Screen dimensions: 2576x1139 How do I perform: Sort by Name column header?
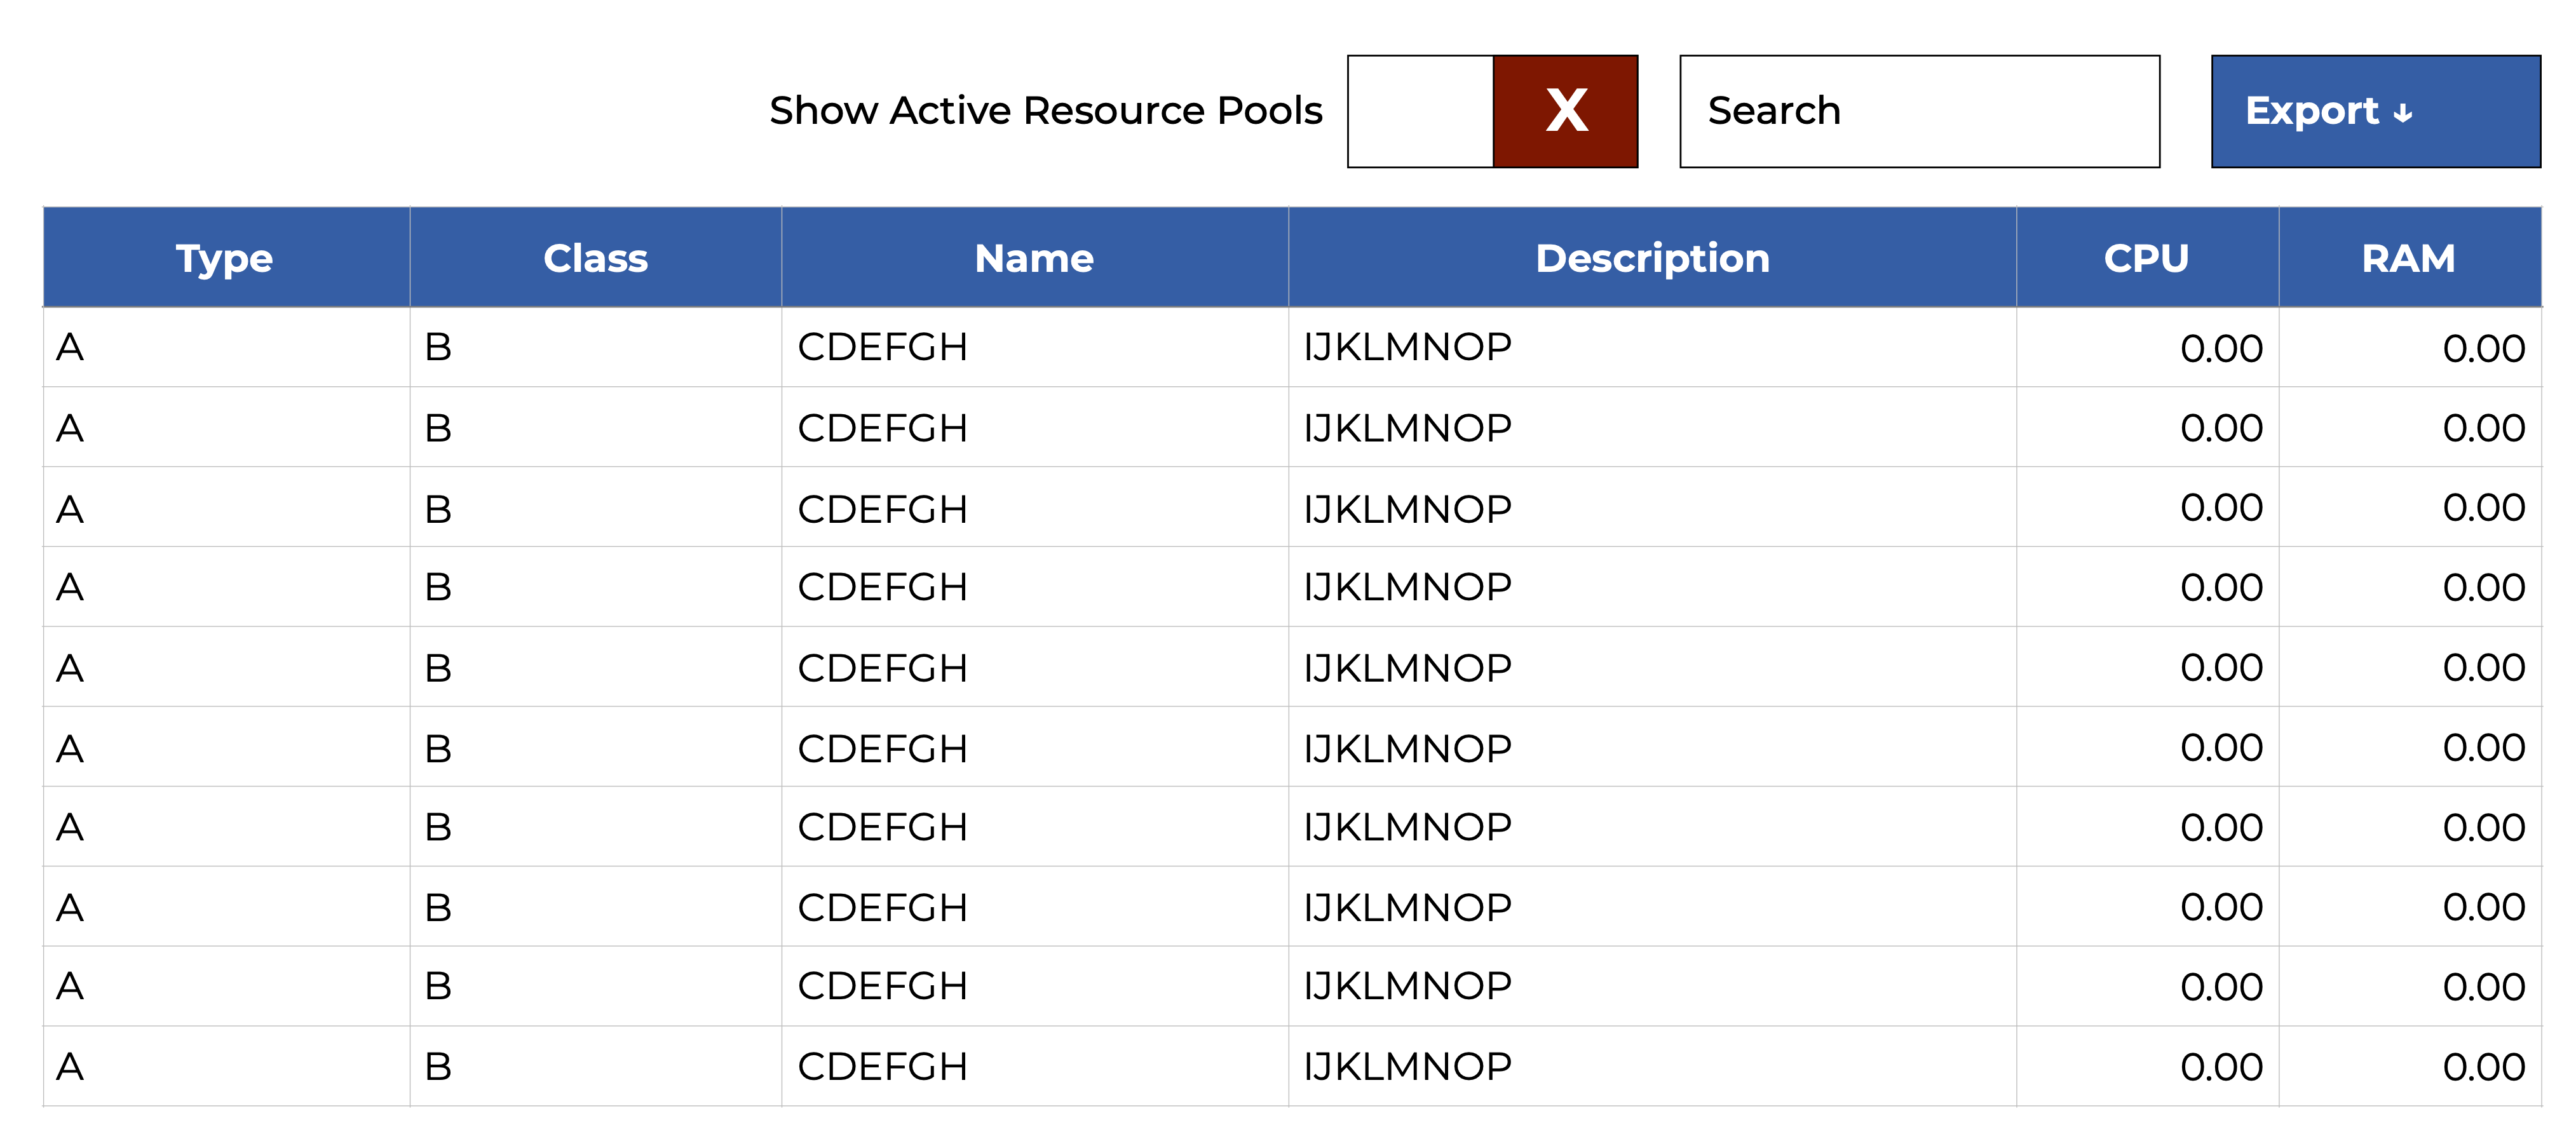(1034, 258)
